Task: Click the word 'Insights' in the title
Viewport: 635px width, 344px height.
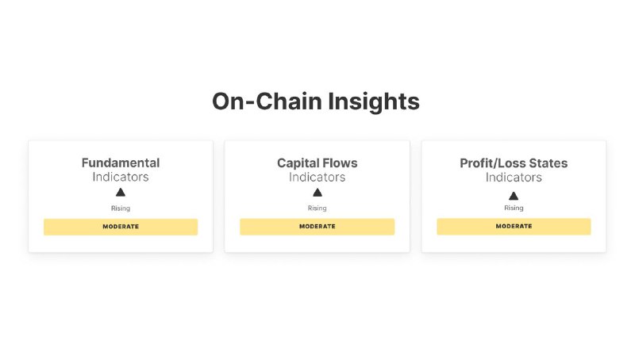Action: (374, 101)
